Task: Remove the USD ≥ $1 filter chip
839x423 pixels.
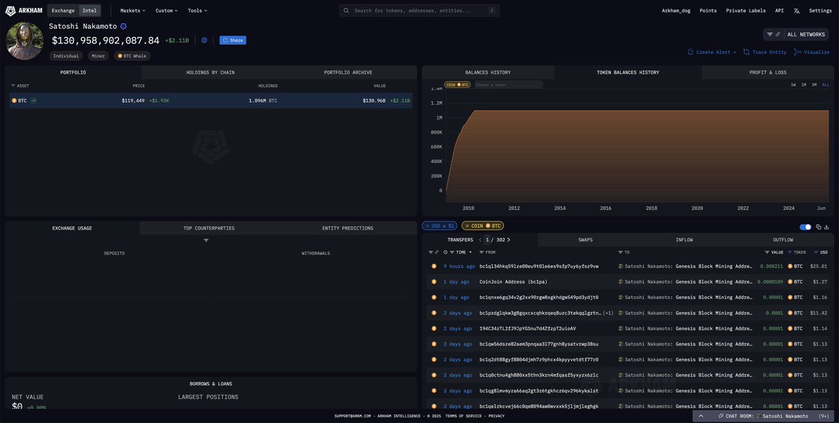Action: tap(428, 226)
